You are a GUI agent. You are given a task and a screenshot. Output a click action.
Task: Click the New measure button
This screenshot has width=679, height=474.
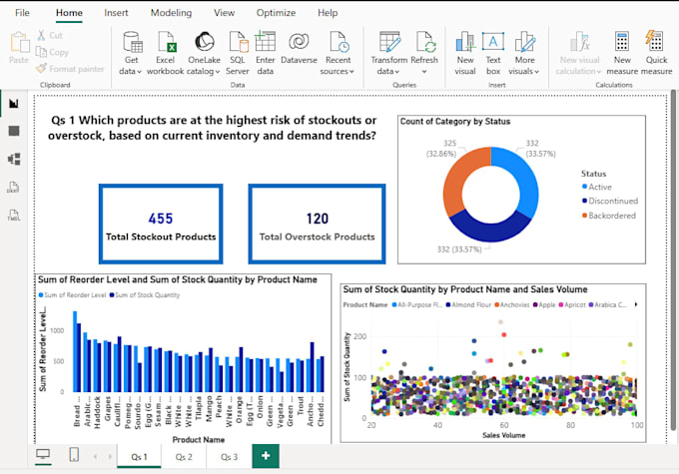click(x=622, y=53)
